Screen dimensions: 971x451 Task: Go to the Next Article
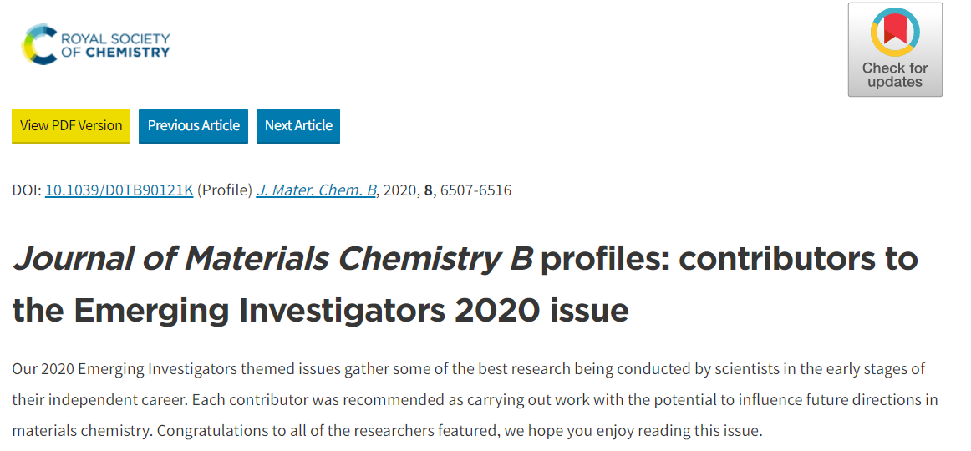pos(298,126)
